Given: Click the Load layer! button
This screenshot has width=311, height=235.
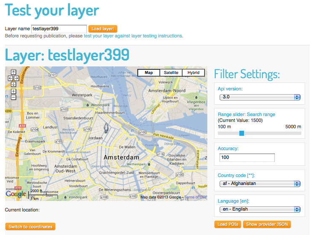Looking at the screenshot, I should (x=103, y=29).
